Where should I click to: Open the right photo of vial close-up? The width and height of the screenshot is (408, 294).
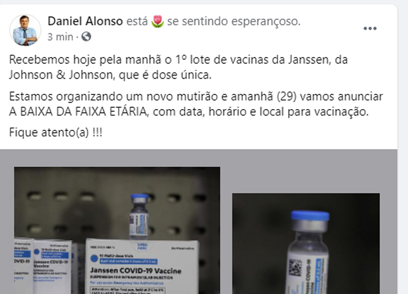click(x=306, y=244)
